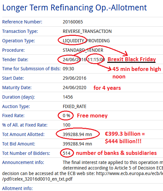Click the Brexit Black Friday annotation

pyautogui.click(x=131, y=59)
